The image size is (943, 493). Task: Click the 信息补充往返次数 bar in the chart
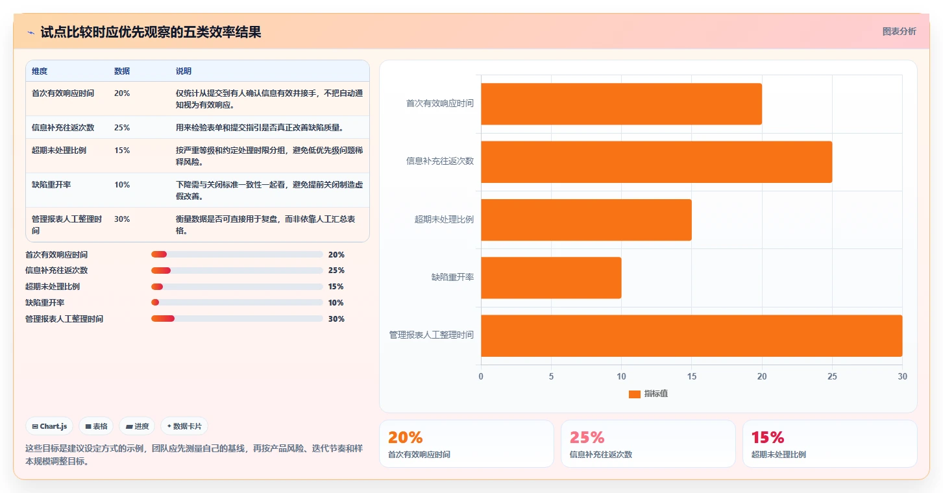656,162
